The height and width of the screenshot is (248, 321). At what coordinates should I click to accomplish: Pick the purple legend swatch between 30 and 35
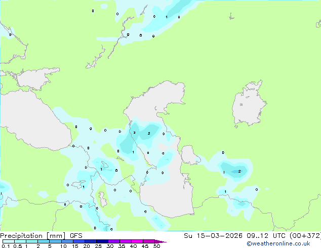click(x=114, y=241)
